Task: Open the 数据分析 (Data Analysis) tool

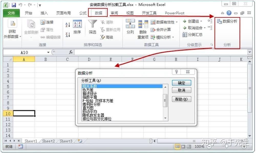Action: coord(227,21)
